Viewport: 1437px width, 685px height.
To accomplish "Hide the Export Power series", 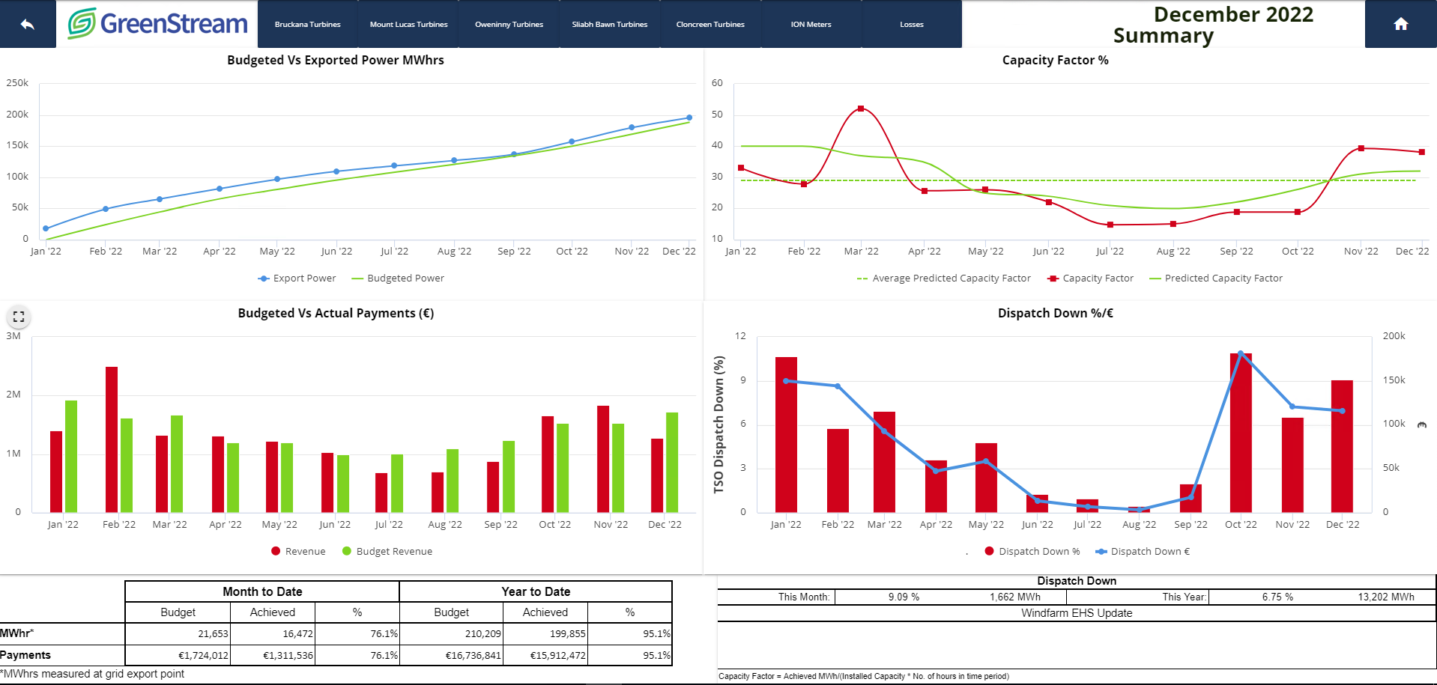I will coord(297,278).
